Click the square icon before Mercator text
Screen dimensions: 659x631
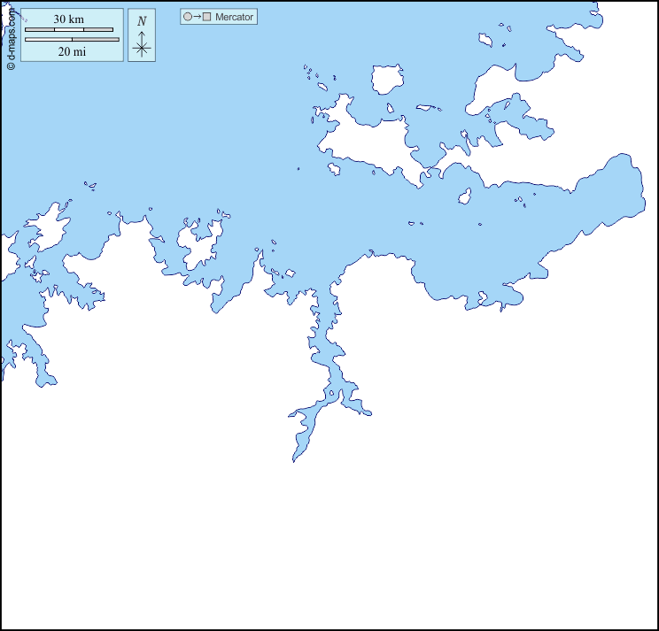tap(207, 17)
